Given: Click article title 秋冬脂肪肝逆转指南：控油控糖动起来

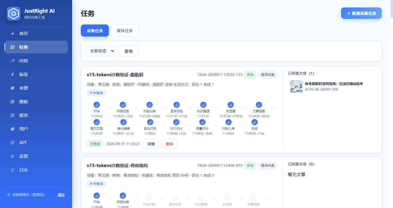Looking at the screenshot, I should [334, 84].
